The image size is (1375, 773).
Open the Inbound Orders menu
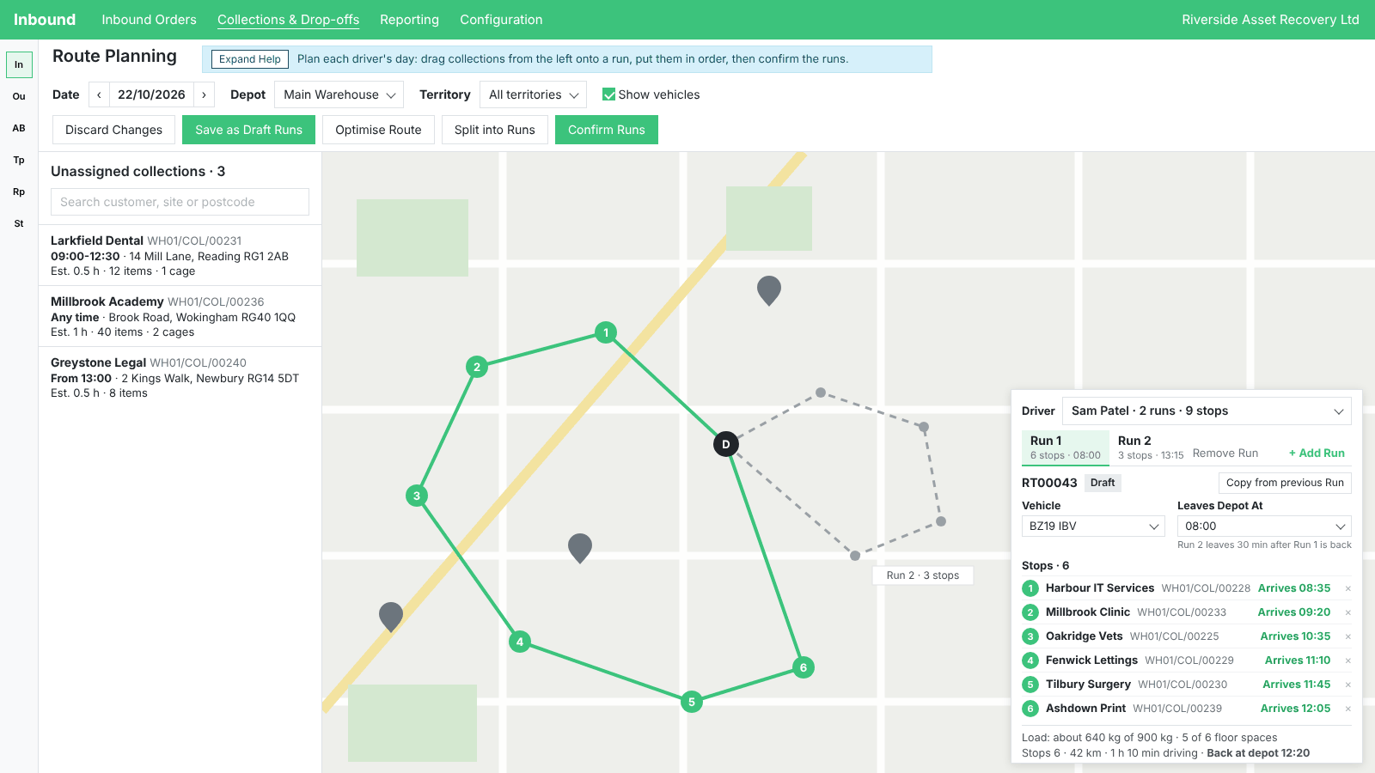149,20
